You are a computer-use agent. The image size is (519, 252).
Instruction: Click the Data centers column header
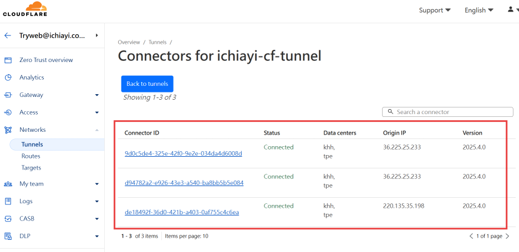pyautogui.click(x=339, y=133)
